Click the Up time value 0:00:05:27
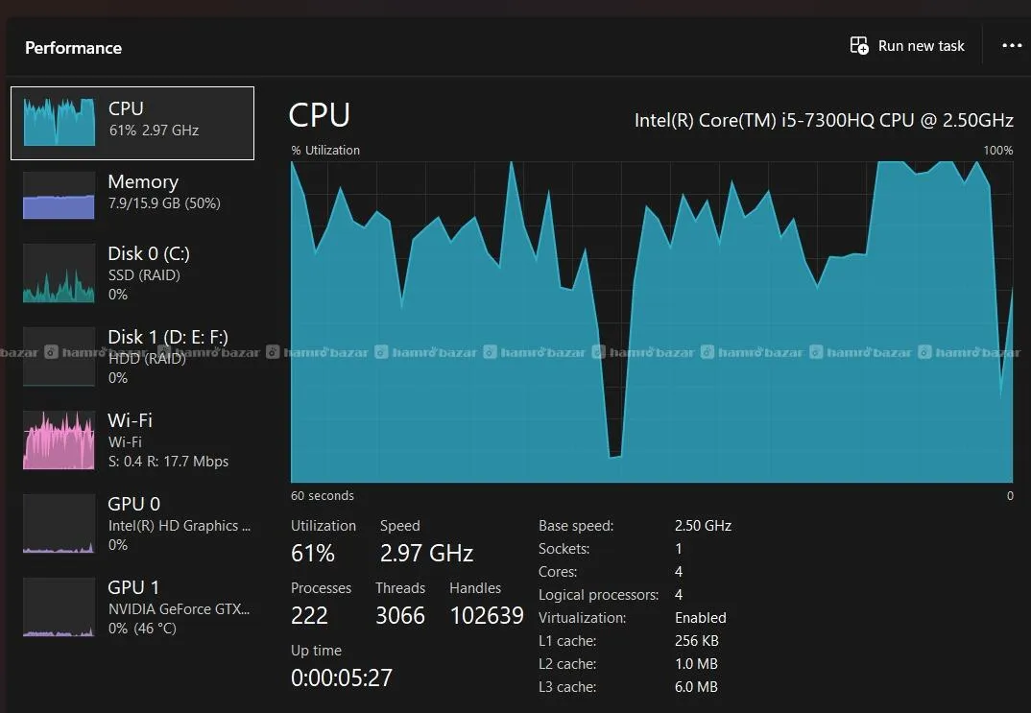This screenshot has width=1031, height=713. [x=342, y=678]
